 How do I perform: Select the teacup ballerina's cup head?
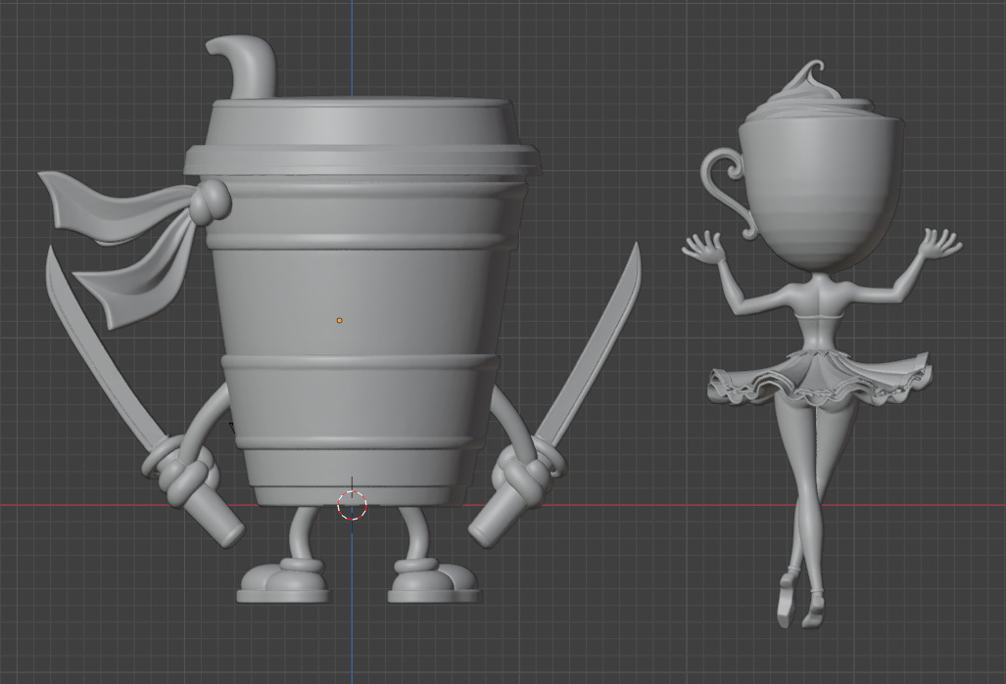pos(822,193)
